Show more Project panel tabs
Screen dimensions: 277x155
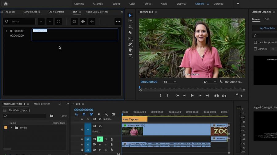point(67,104)
